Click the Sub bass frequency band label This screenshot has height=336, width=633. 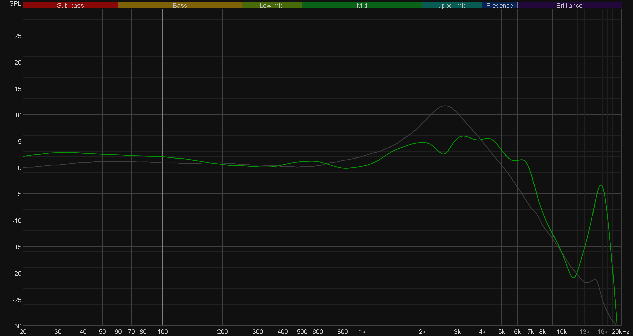pos(70,5)
